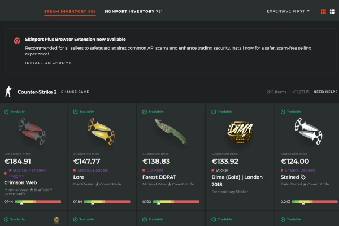
Task: Click Install on Chrome link
Action: (48, 63)
